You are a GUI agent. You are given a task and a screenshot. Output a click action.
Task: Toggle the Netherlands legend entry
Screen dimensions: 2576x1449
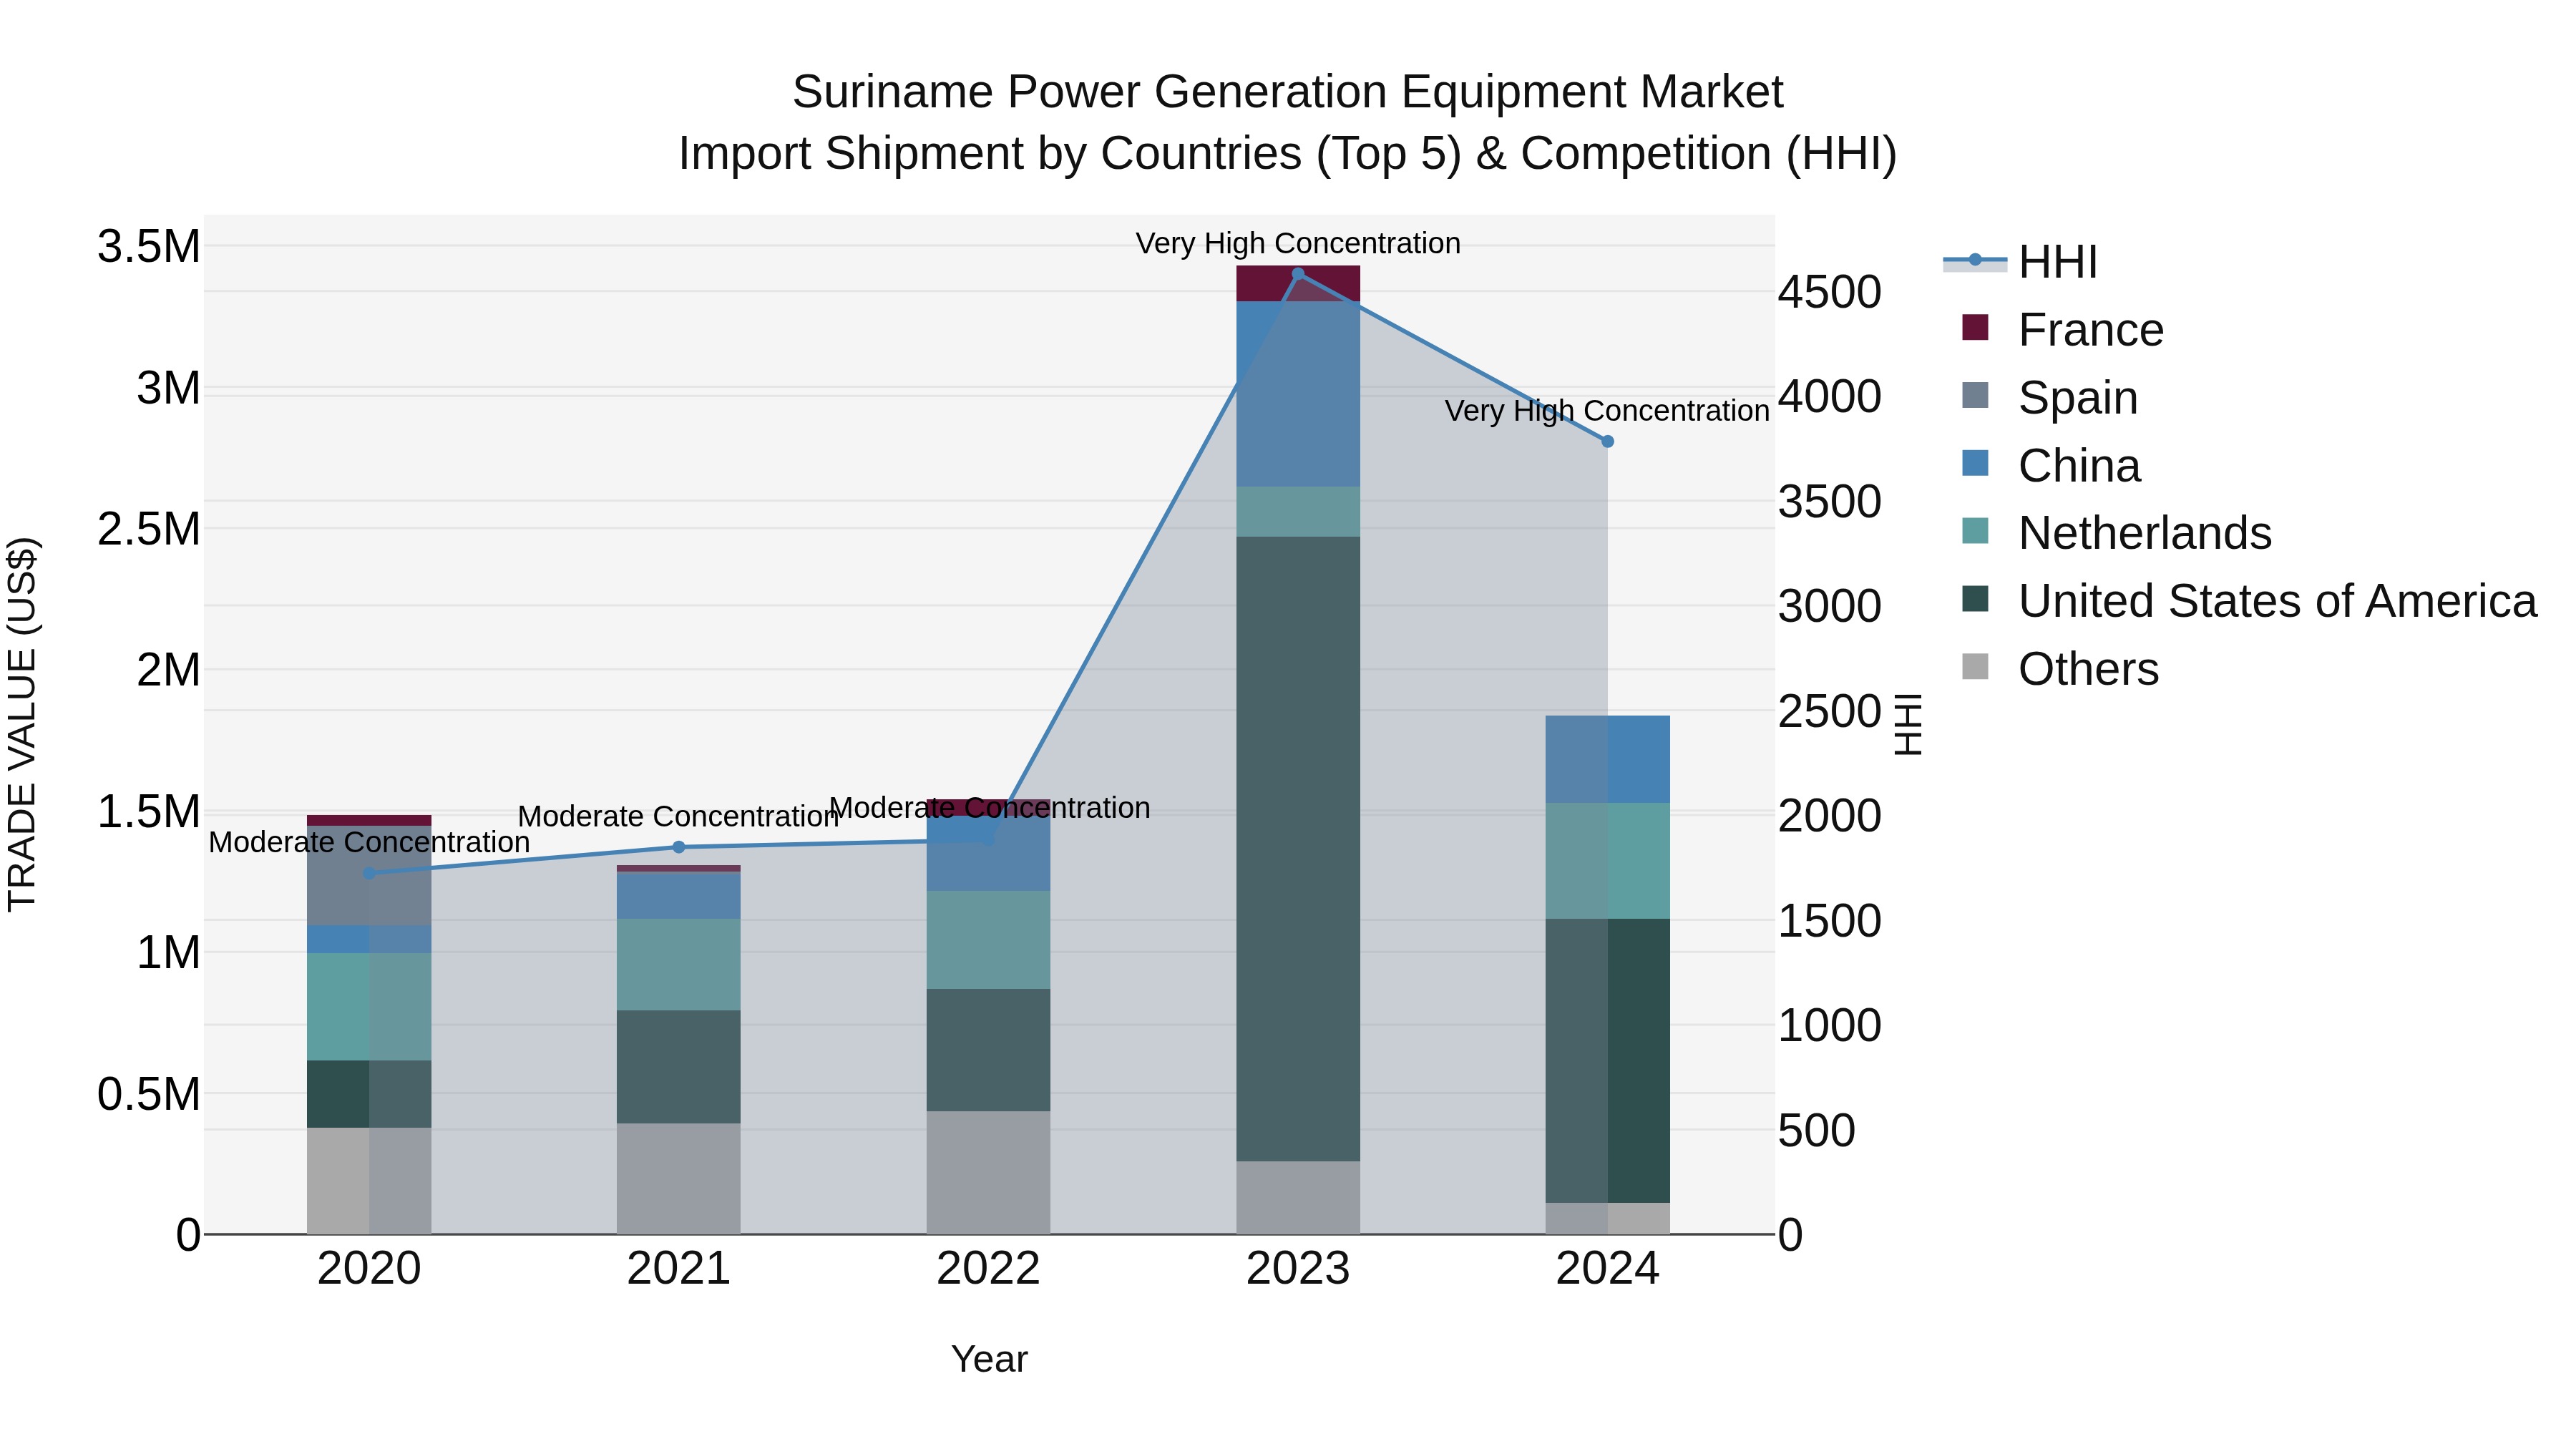point(2116,533)
